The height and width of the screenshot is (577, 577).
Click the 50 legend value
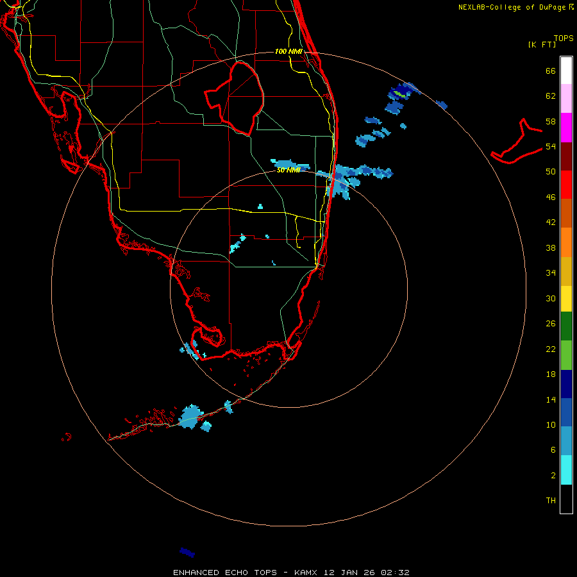coord(551,172)
